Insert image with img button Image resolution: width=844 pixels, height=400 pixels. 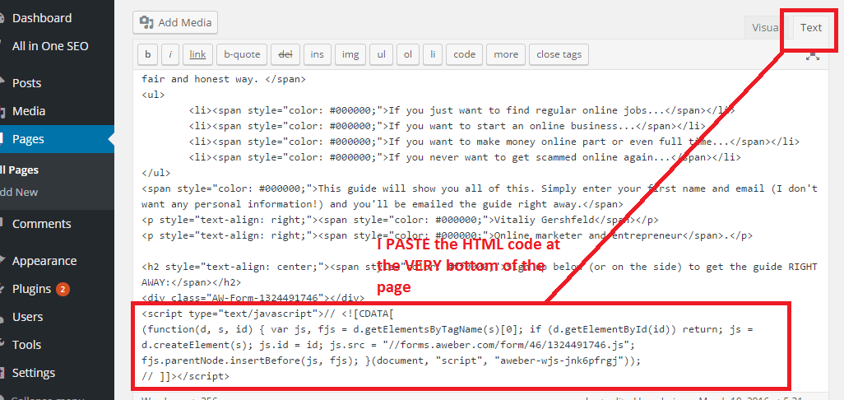pos(350,54)
